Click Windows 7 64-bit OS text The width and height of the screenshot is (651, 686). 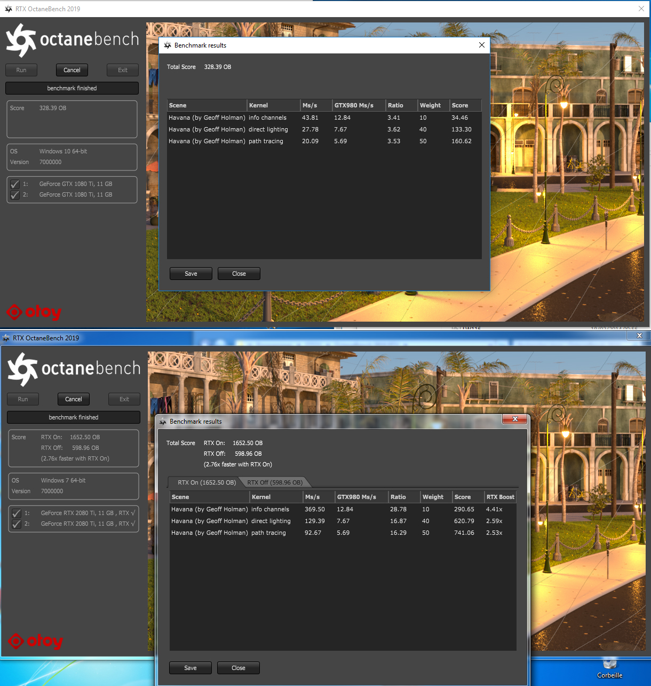pyautogui.click(x=63, y=480)
